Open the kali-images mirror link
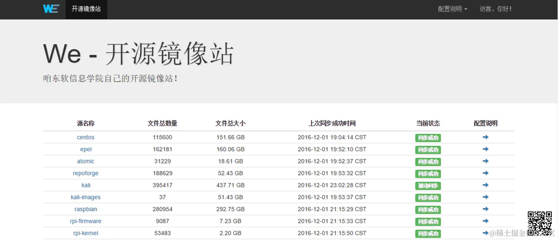 point(86,197)
